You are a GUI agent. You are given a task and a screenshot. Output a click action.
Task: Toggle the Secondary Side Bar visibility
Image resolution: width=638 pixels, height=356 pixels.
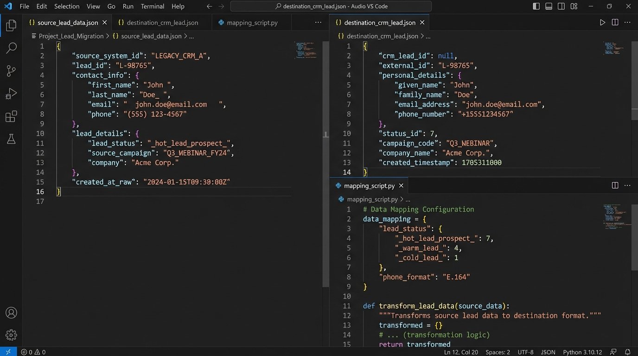(x=561, y=6)
